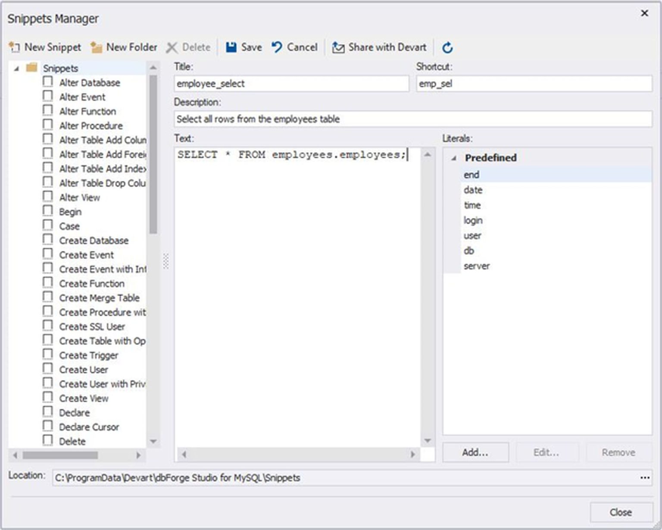
Task: Click inside the Shortcut field
Action: (534, 84)
